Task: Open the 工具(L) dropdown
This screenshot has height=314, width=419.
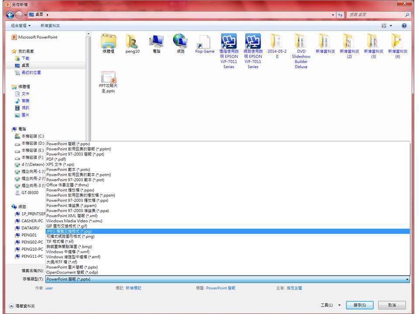Action: 330,305
